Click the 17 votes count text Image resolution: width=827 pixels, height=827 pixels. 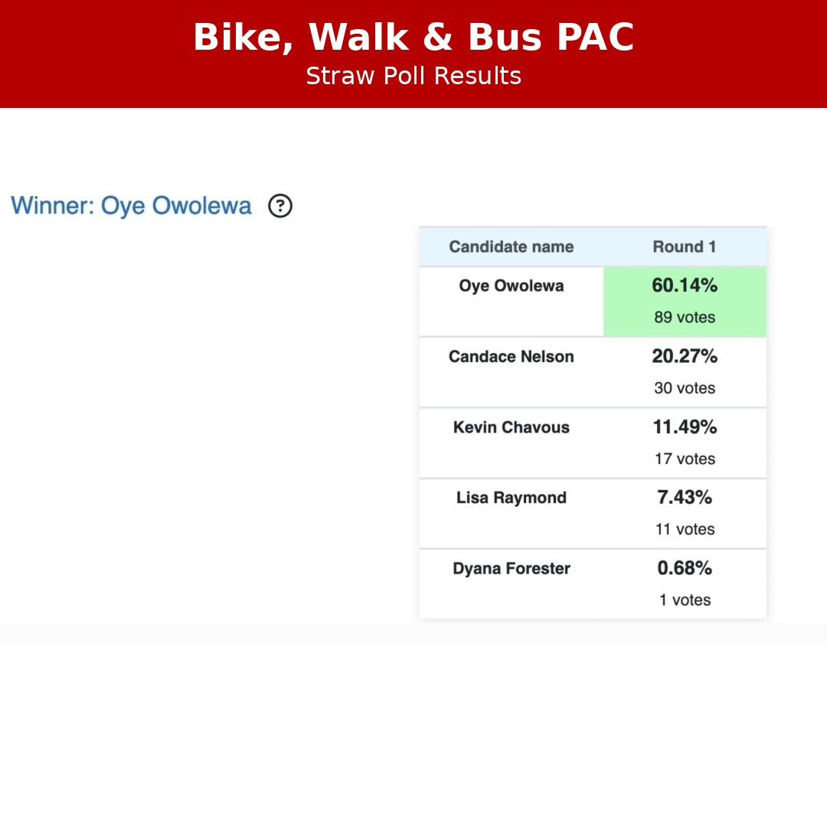[x=685, y=459]
